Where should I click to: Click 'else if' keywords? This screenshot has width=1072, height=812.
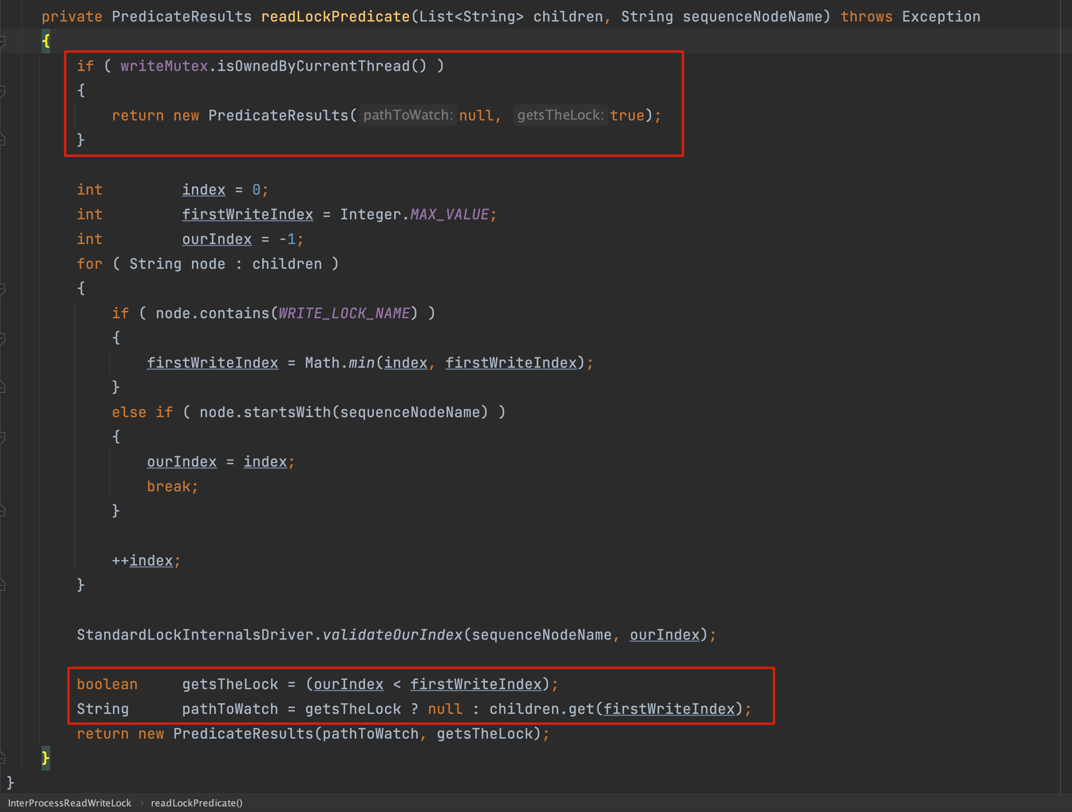(142, 412)
